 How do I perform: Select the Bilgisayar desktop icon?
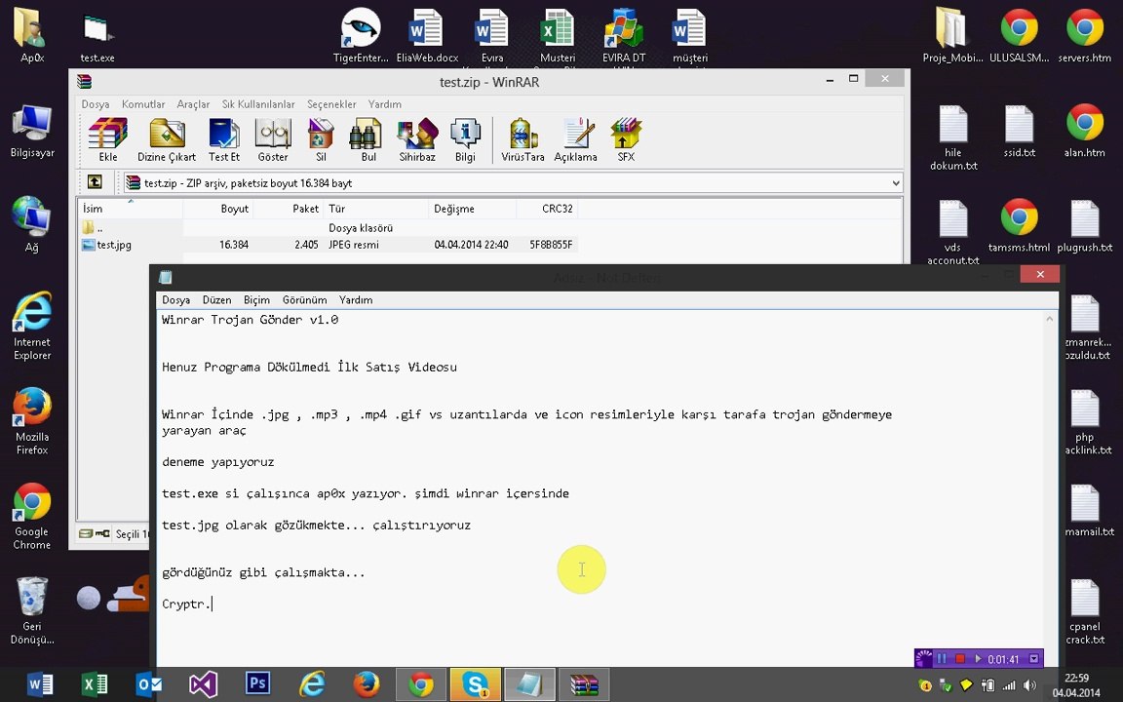tap(31, 132)
